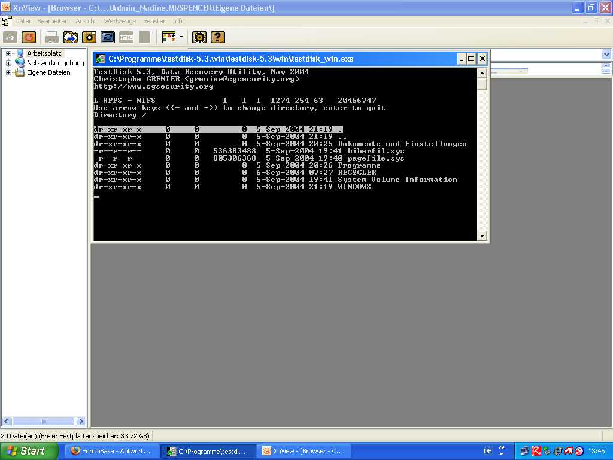Click the WINDOWS directory line
613x460 pixels.
[x=232, y=187]
